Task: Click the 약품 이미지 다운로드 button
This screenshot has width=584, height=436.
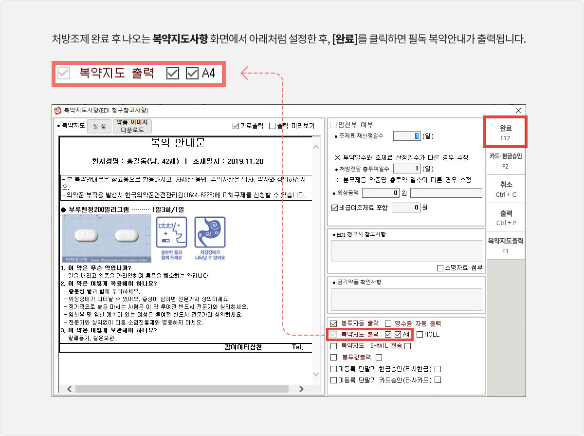Action: (x=132, y=126)
